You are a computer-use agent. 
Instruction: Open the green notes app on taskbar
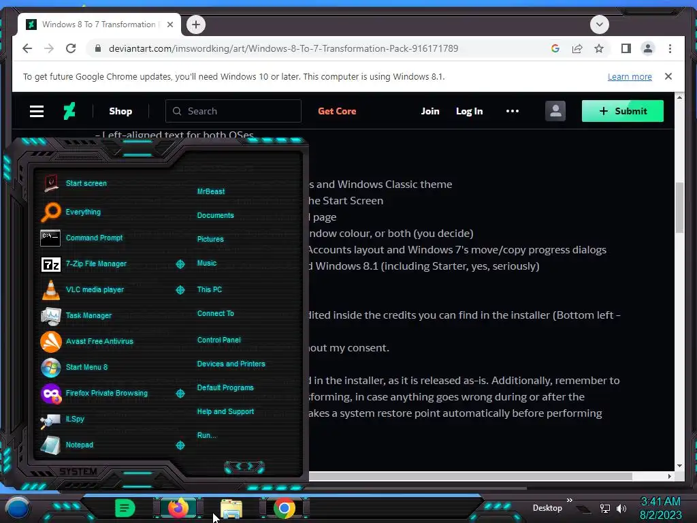[x=125, y=508]
